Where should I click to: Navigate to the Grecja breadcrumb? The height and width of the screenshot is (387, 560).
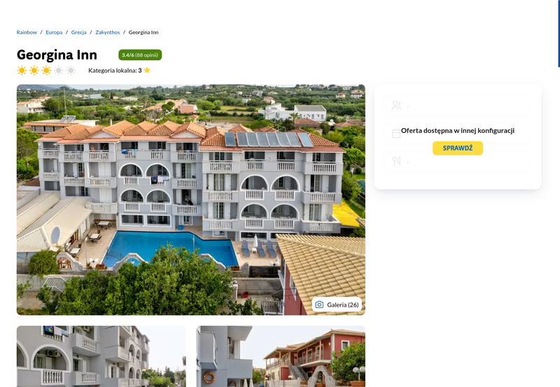[x=79, y=32]
